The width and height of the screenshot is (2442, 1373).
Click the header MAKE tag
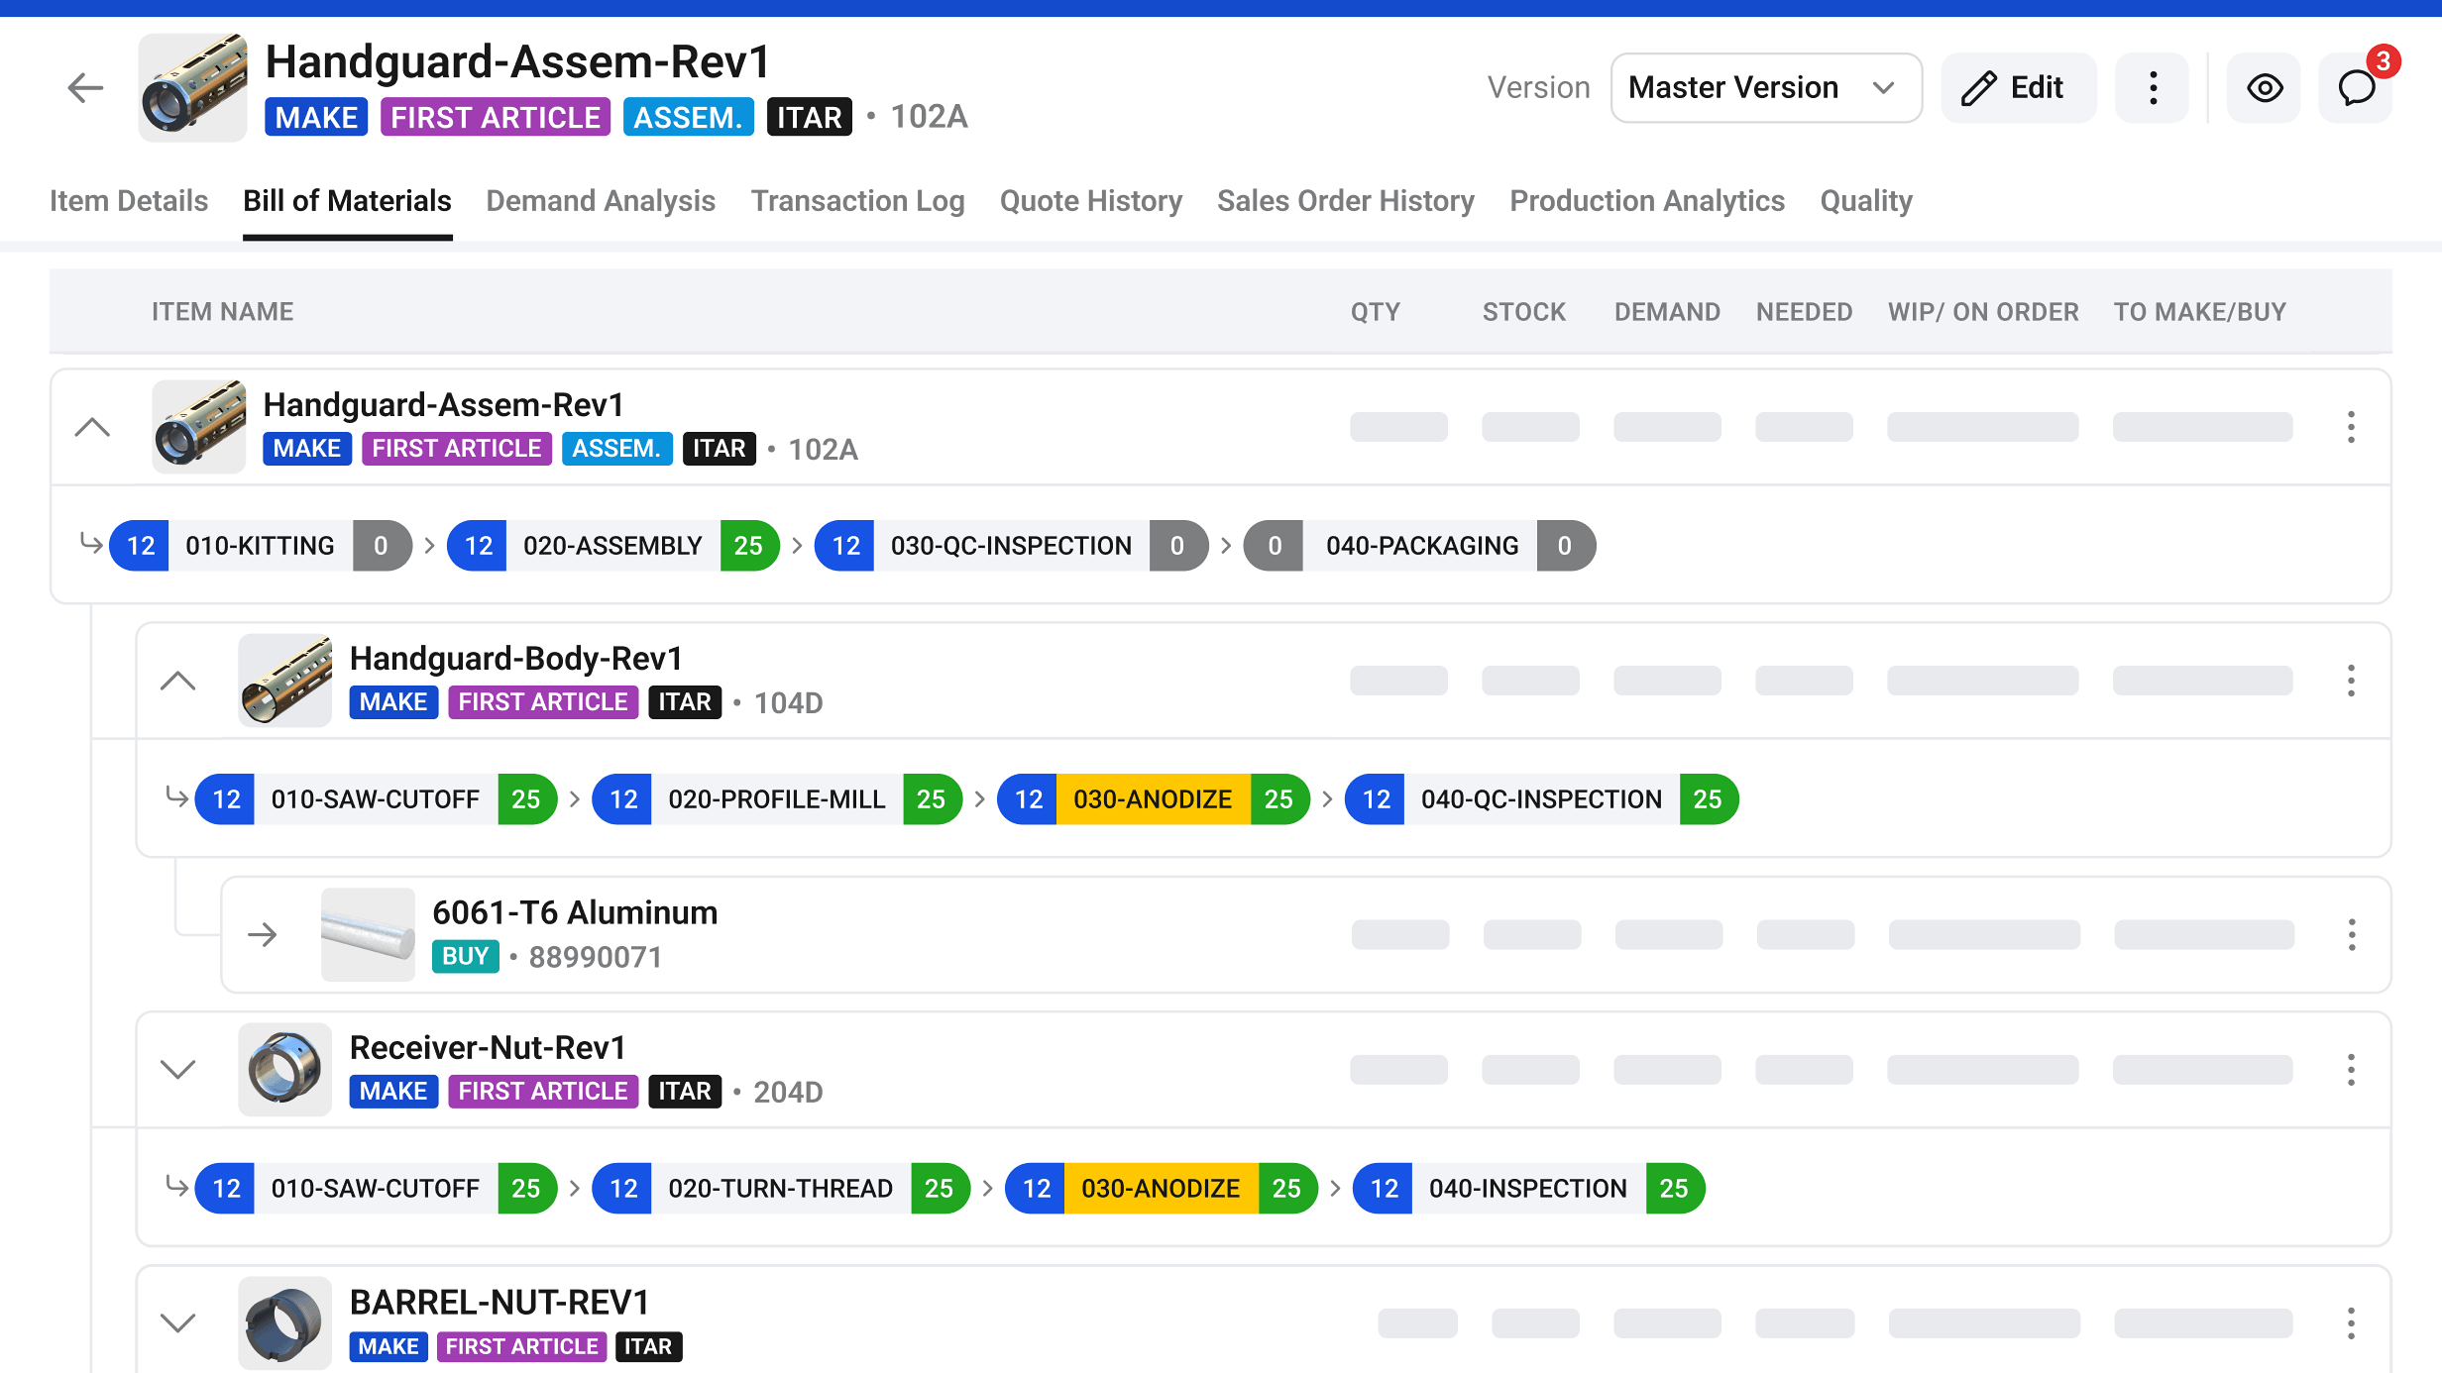pos(316,117)
